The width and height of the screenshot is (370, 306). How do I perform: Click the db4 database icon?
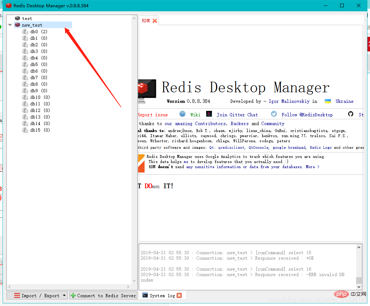25,58
